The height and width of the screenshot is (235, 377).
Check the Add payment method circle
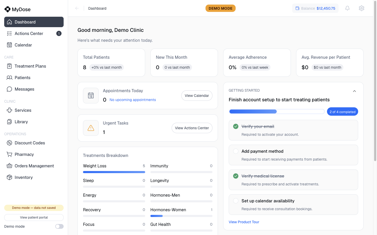pyautogui.click(x=236, y=151)
